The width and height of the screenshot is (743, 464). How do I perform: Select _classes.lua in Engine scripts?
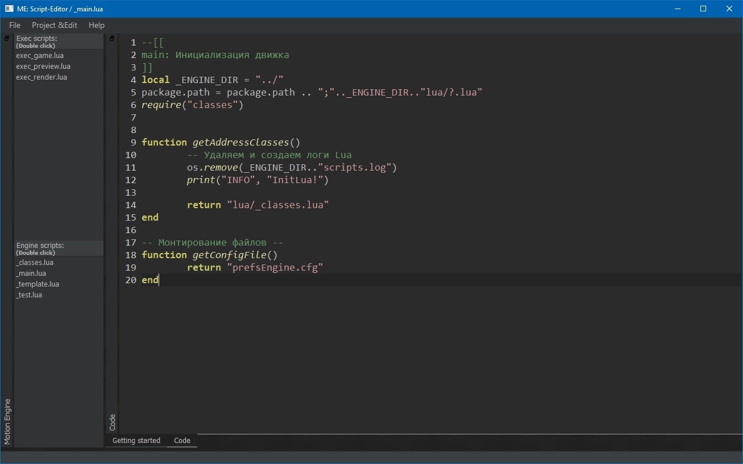35,263
